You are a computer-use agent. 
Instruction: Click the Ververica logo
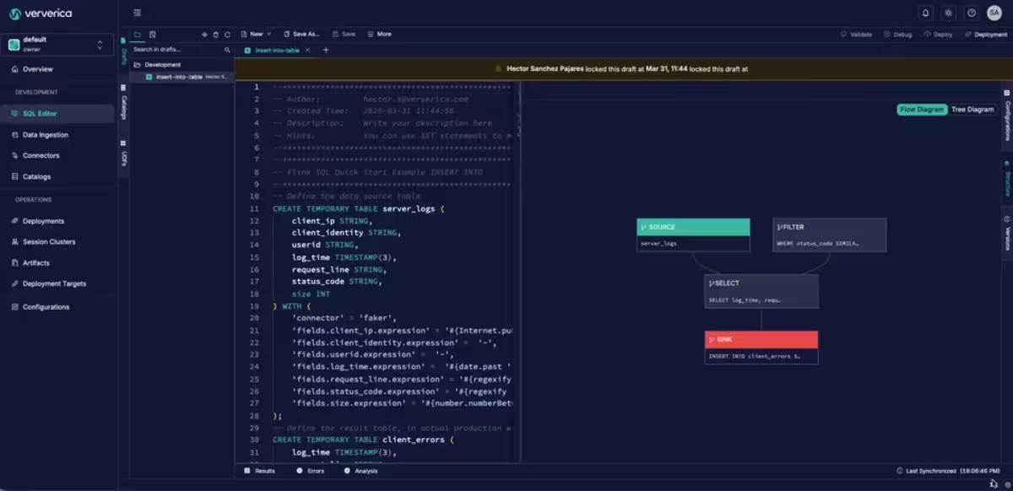(x=39, y=13)
